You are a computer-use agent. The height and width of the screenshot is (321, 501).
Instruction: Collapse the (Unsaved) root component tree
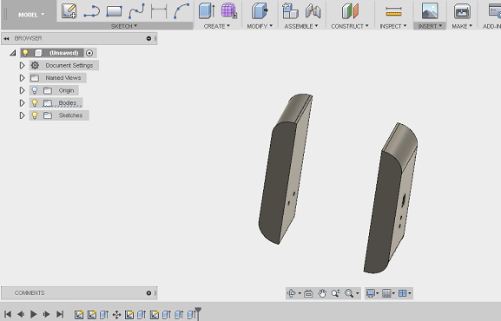[13, 53]
